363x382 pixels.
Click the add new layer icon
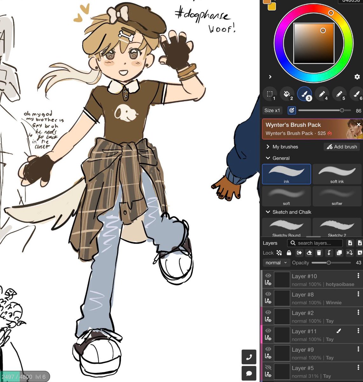click(x=360, y=253)
